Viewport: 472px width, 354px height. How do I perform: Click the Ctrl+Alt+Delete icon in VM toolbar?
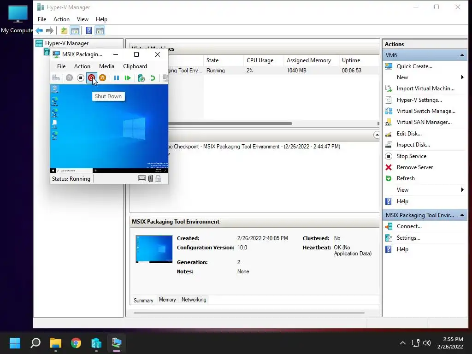(56, 78)
